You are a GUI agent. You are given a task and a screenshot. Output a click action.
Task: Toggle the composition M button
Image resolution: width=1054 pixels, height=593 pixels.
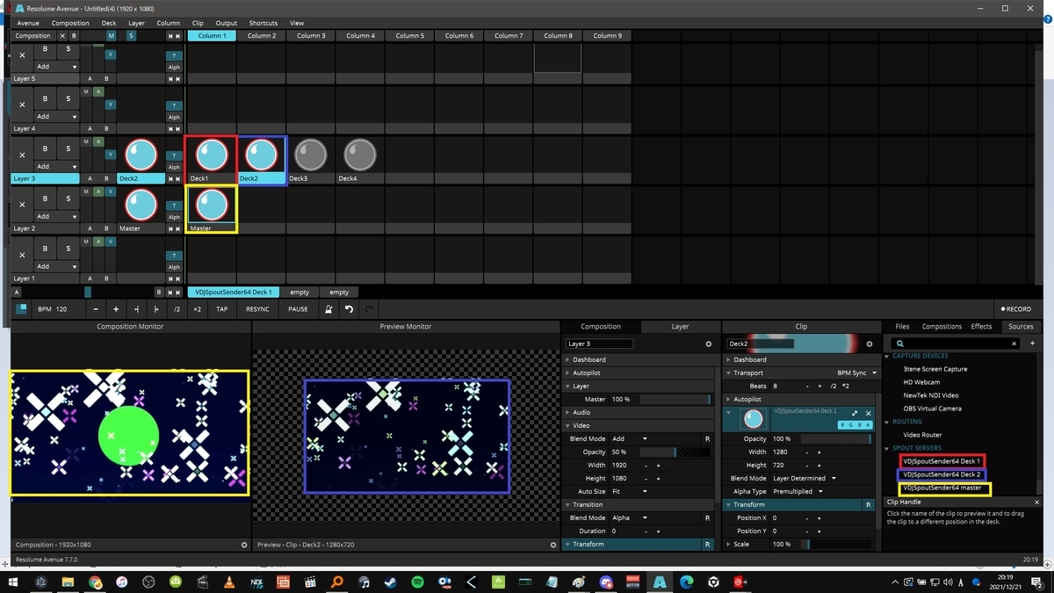[111, 36]
